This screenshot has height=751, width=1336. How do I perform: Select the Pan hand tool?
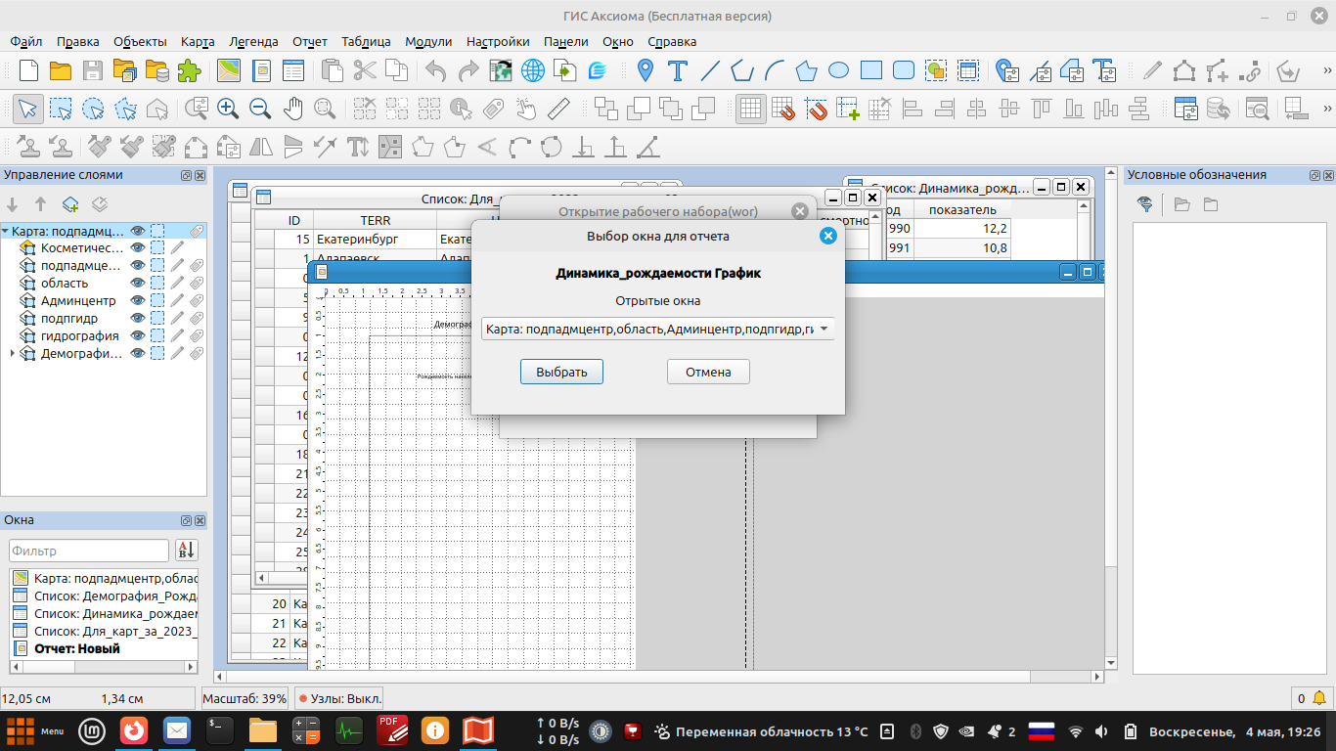(x=292, y=109)
